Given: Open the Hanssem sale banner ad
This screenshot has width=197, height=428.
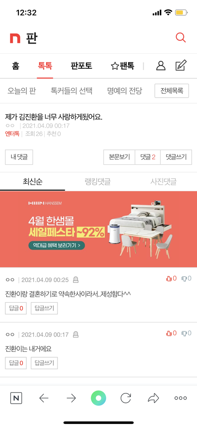Looking at the screenshot, I should pos(98,229).
